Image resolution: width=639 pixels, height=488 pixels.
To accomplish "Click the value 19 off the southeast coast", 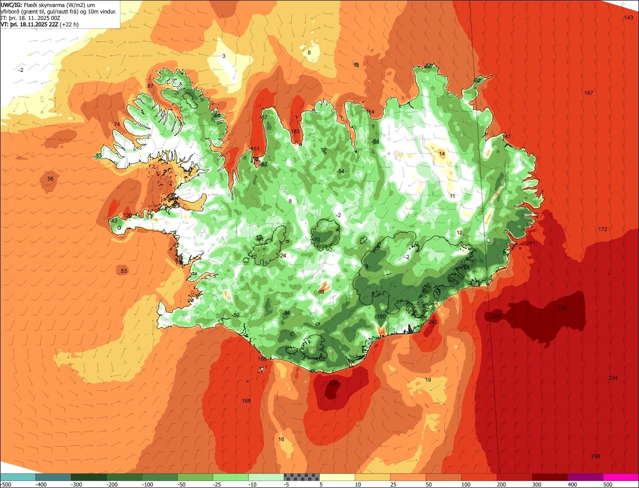I will tap(428, 380).
